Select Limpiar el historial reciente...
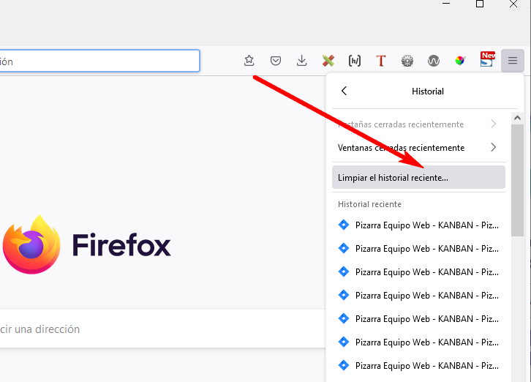Screen dimensions: 531x382 pyautogui.click(x=418, y=178)
